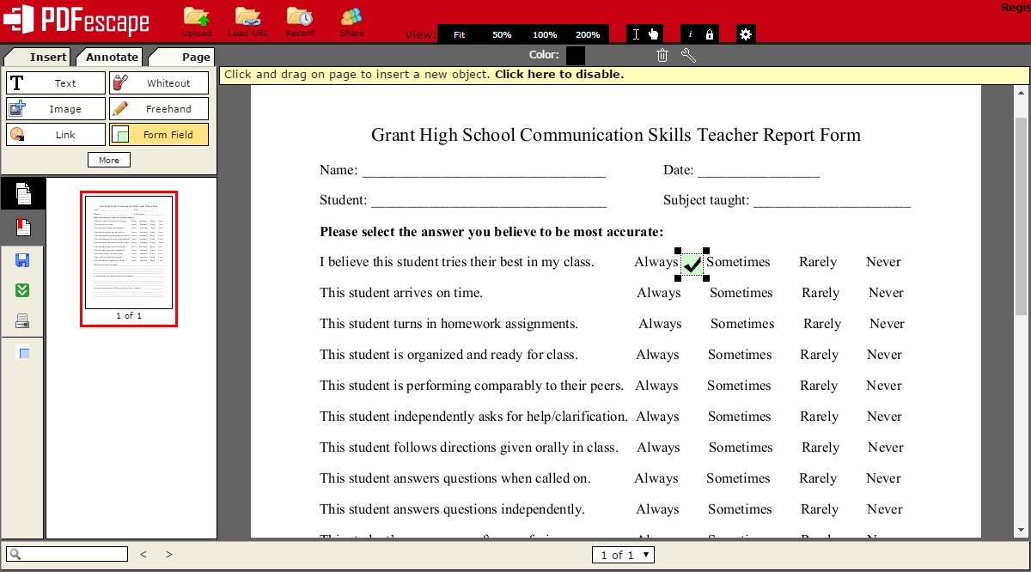Click the blue square sidebar icon
Image resolution: width=1031 pixels, height=572 pixels.
click(x=24, y=353)
